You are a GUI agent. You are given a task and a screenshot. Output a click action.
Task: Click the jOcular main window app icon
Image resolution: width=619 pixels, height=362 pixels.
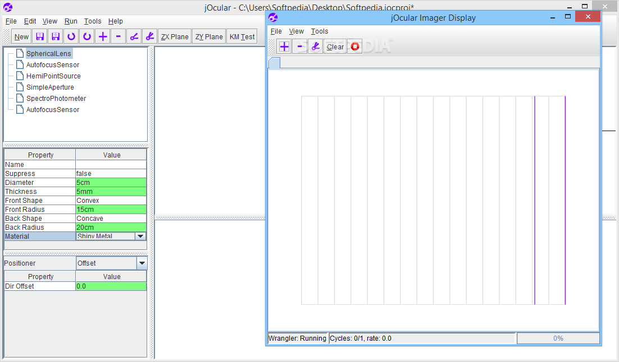coord(8,7)
